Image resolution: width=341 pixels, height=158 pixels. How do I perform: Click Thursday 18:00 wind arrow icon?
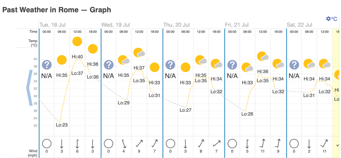pyautogui.click(x=216, y=144)
